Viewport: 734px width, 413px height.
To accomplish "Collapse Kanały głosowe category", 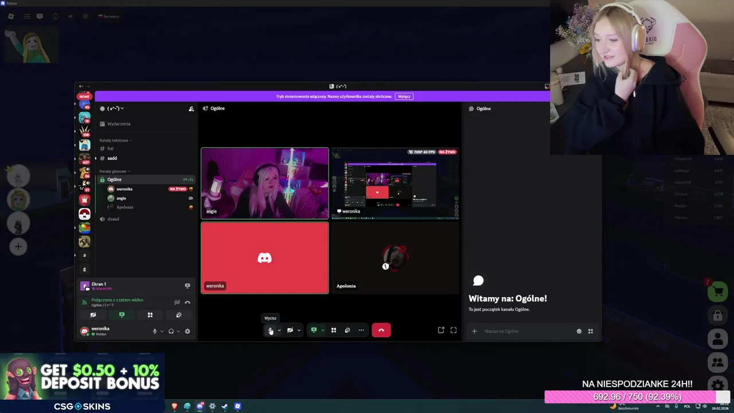I will 114,172.
